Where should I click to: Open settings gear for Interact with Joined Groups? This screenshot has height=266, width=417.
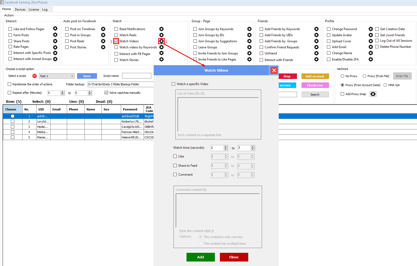click(55, 59)
